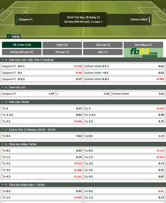
Task: Bet Incheon United 0.5-1 at 0.62
Action: (124, 66)
